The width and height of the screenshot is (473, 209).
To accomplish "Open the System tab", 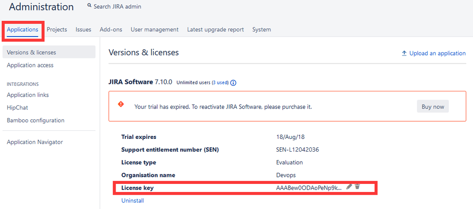I will click(261, 29).
